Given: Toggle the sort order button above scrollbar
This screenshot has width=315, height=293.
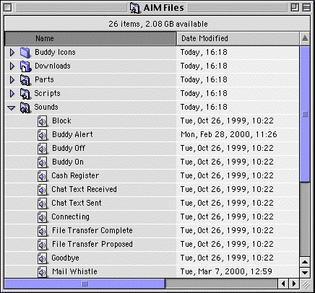Looking at the screenshot, I should (305, 38).
